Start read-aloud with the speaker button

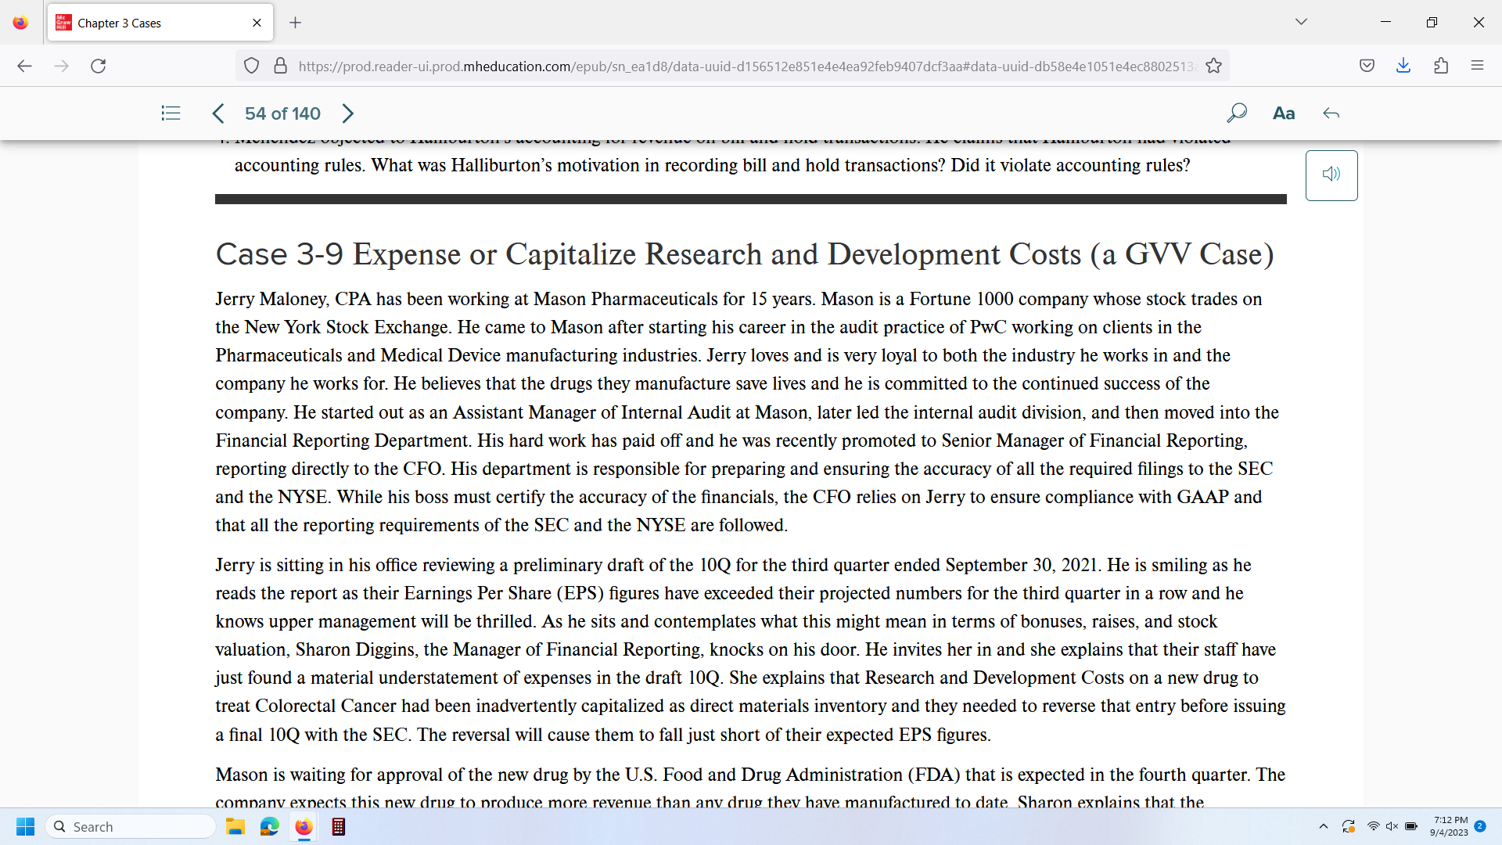coord(1331,174)
